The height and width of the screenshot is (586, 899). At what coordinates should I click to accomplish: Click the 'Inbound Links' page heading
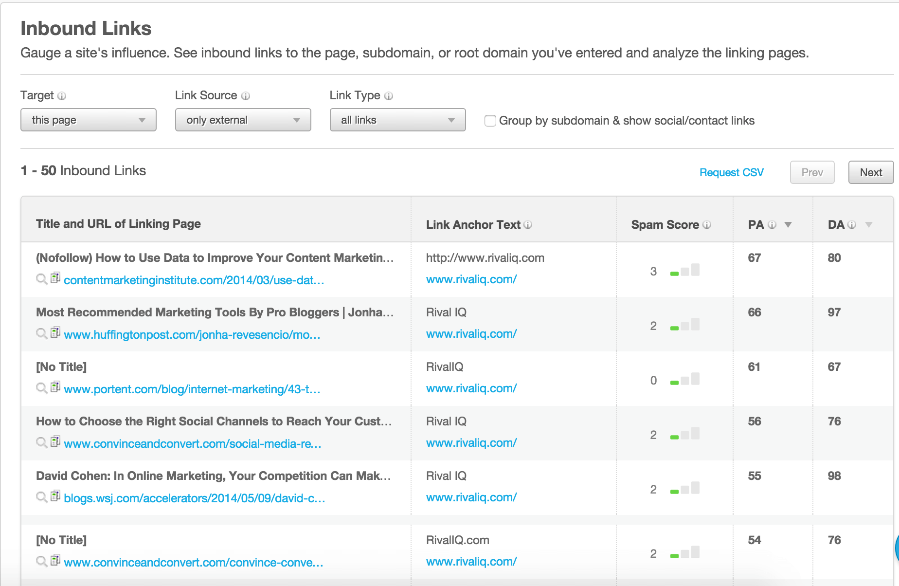point(86,28)
